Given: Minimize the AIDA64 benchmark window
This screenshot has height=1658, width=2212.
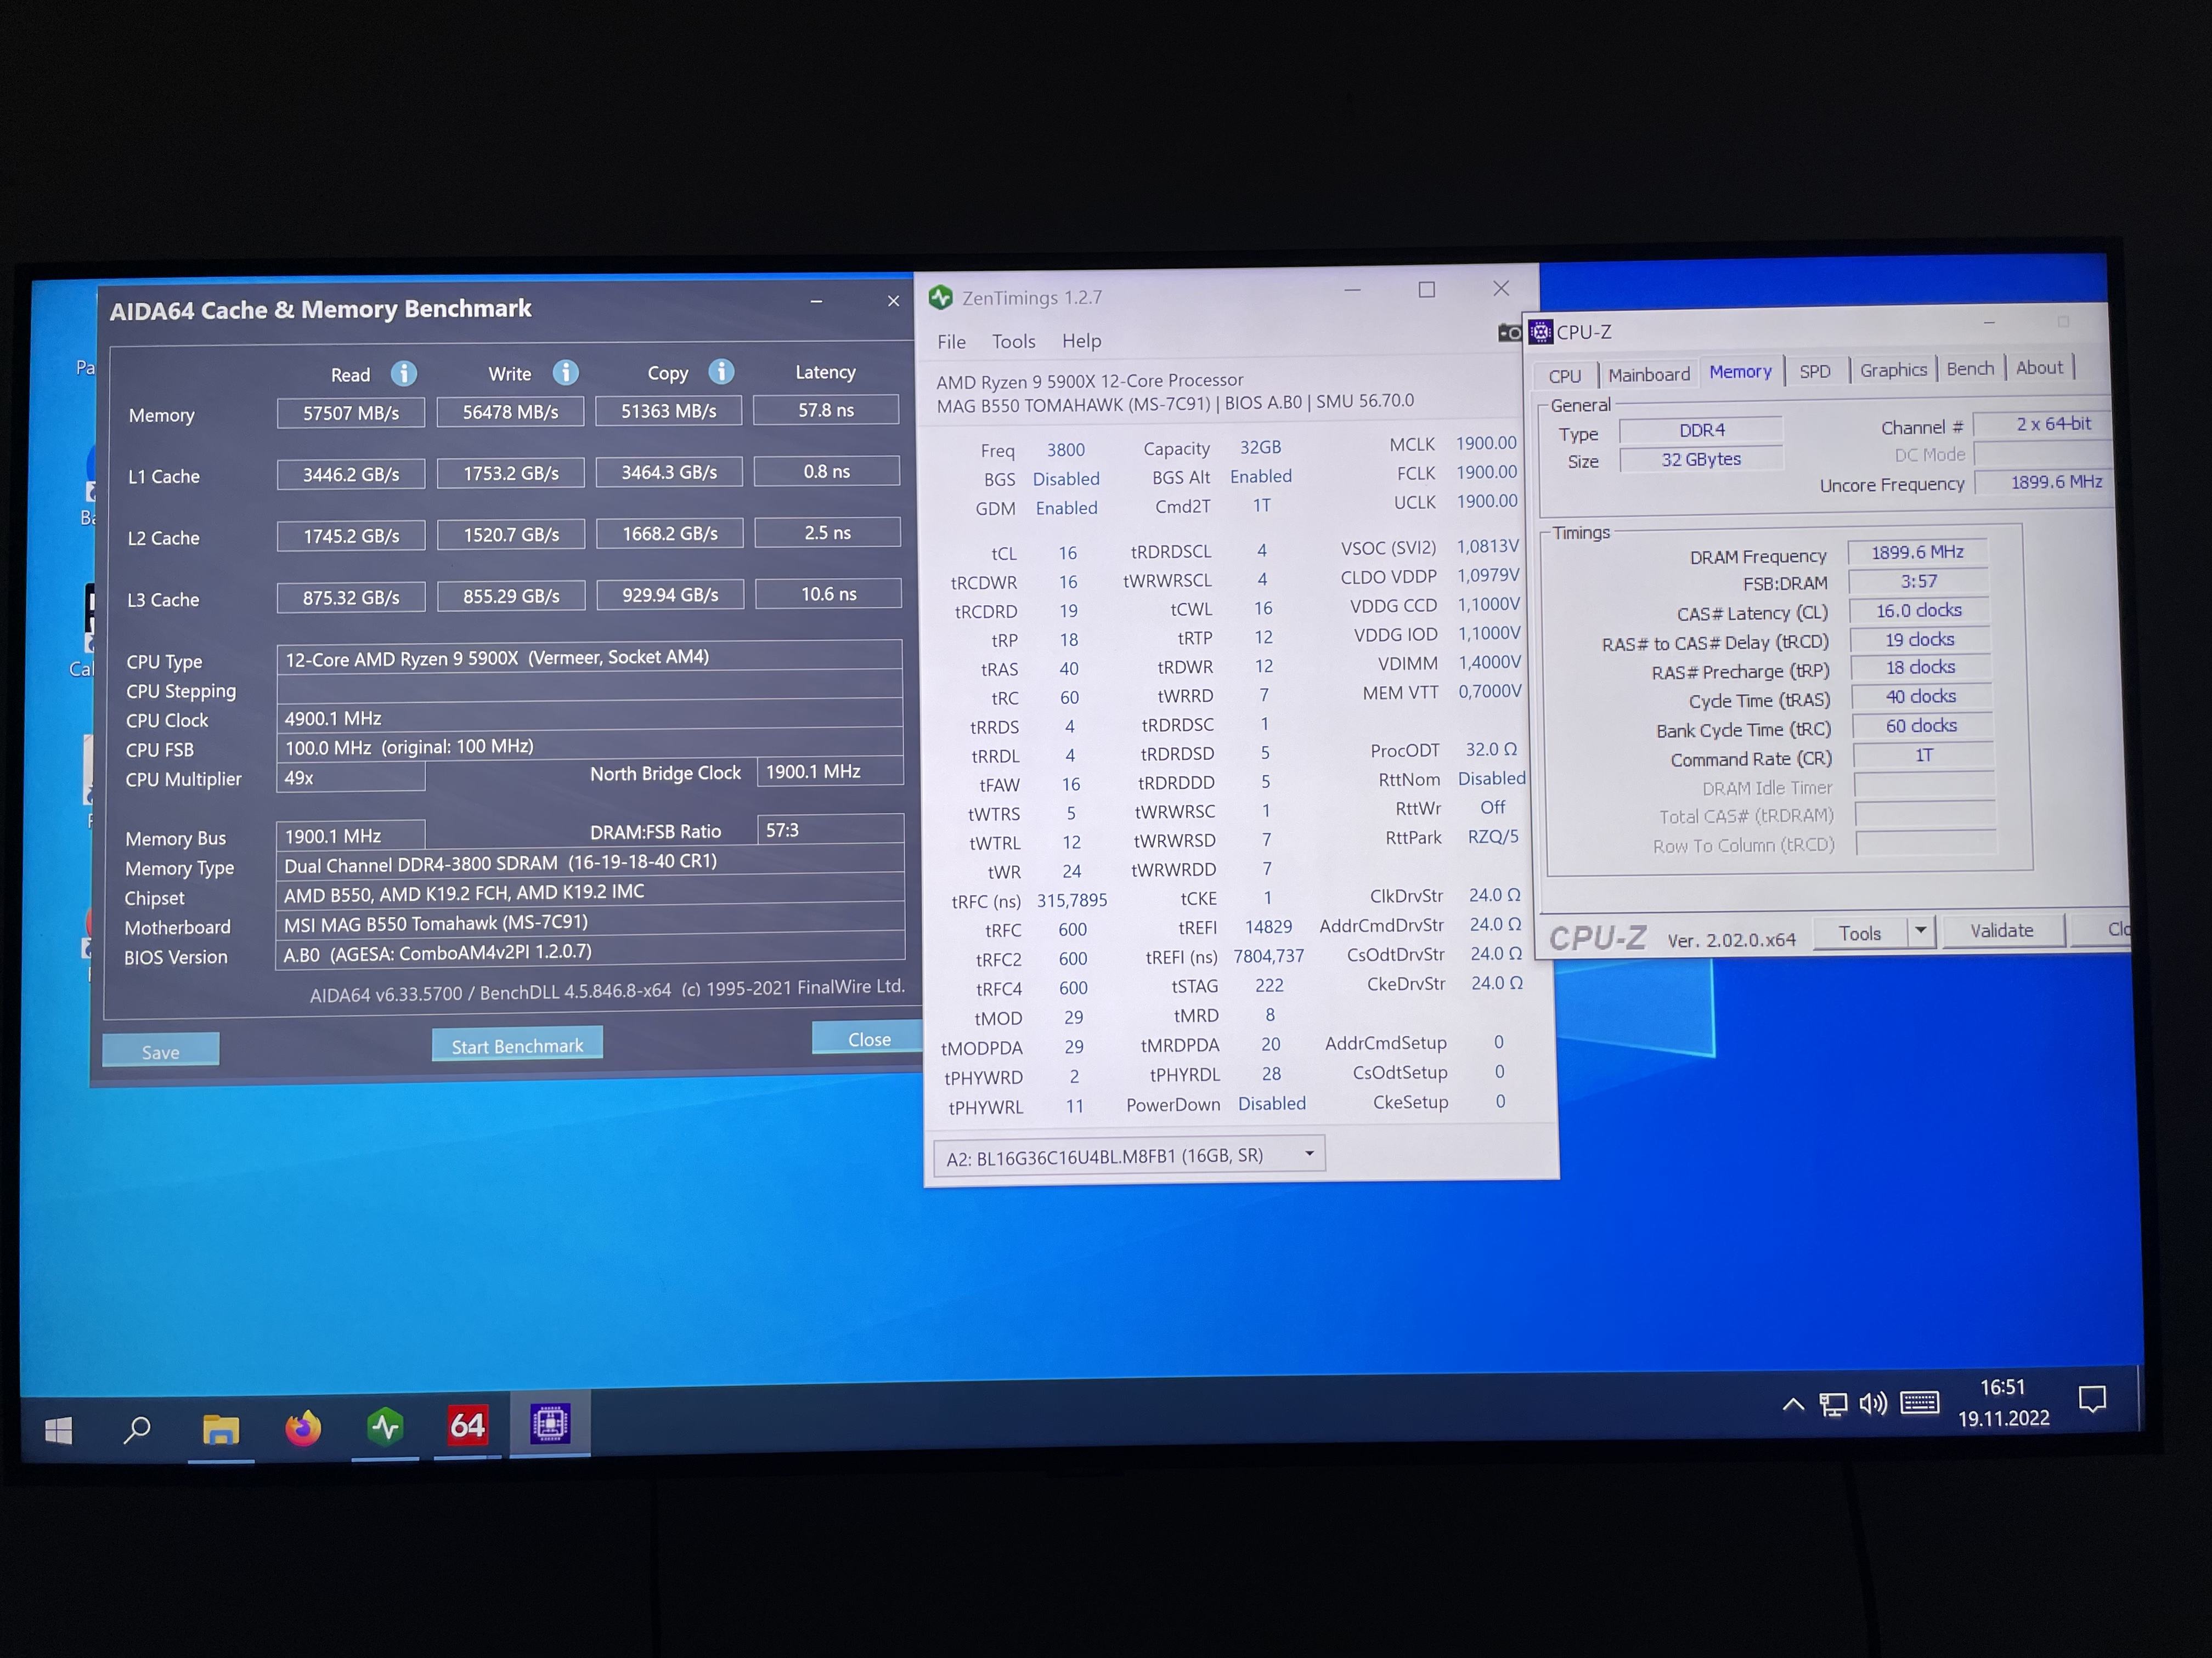Looking at the screenshot, I should coord(816,302).
